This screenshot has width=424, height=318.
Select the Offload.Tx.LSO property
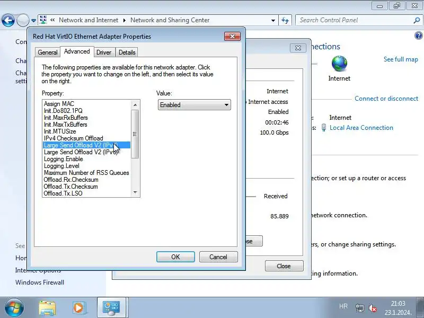86,193
